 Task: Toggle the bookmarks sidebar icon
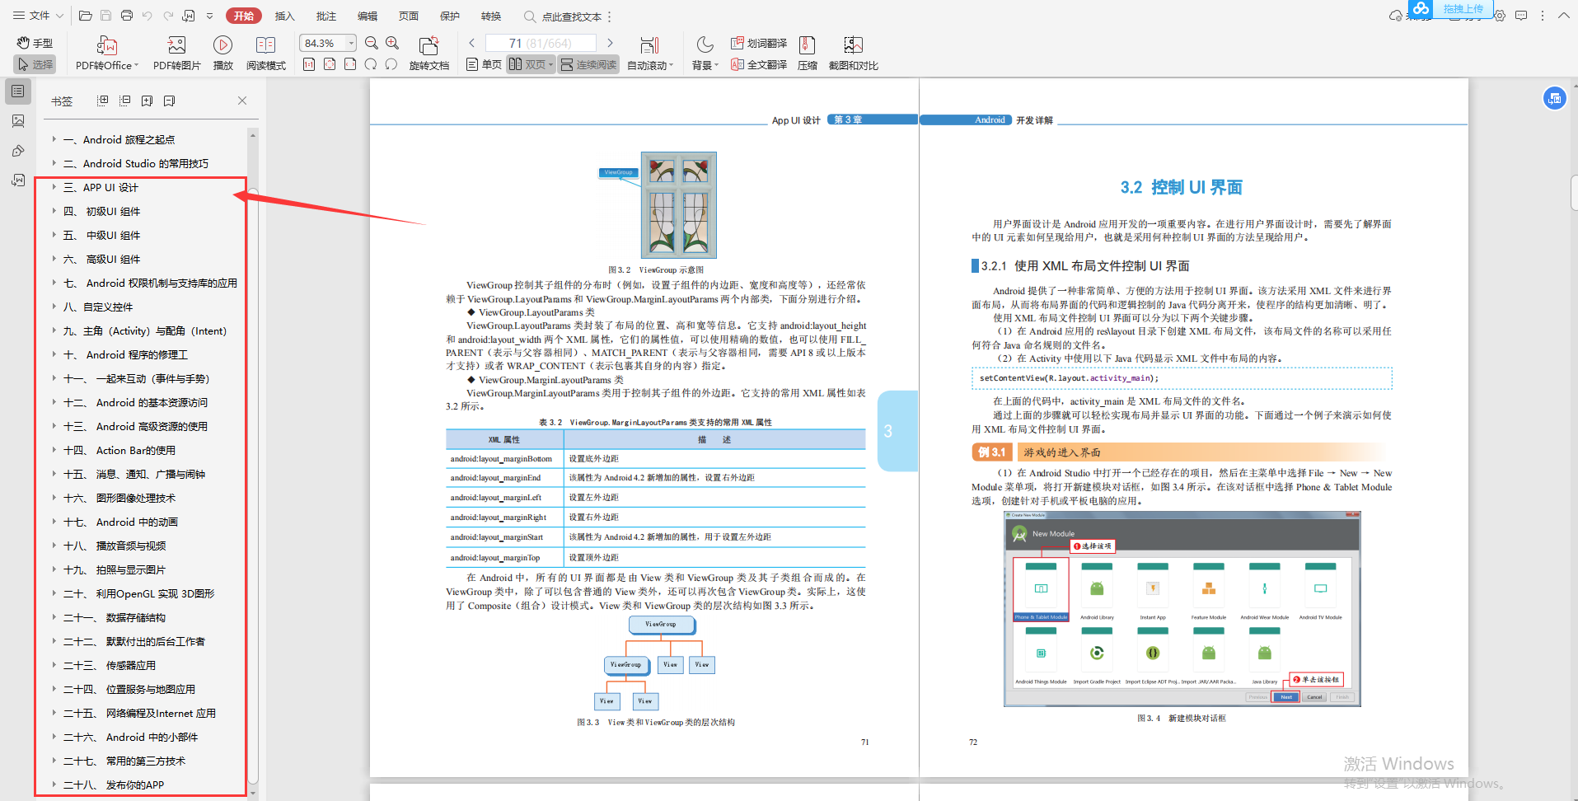(x=18, y=91)
